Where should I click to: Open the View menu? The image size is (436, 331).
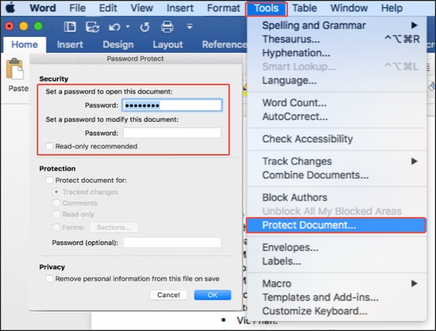click(x=142, y=8)
